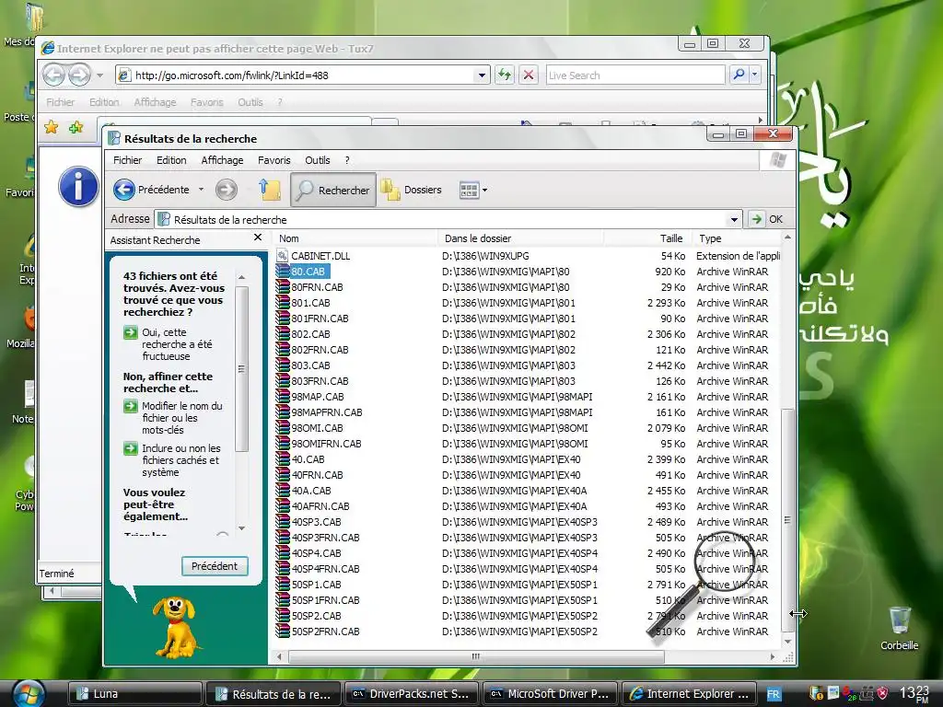The width and height of the screenshot is (943, 707).
Task: Open the Précédente history dropdown arrow
Action: click(201, 190)
